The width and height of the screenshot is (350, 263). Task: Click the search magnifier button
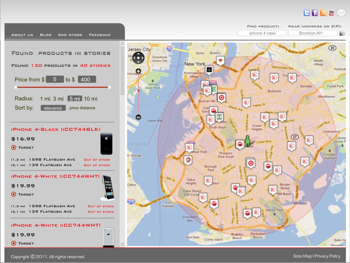pyautogui.click(x=342, y=33)
